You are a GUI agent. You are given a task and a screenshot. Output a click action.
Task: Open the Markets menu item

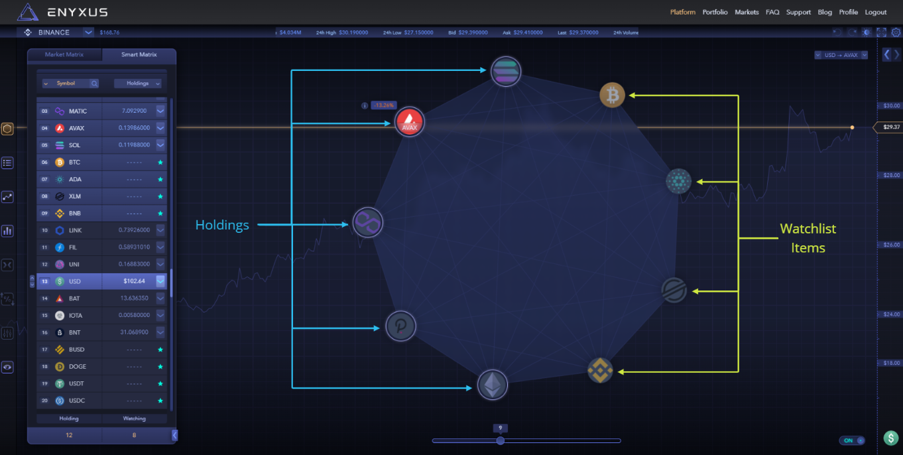[x=747, y=12]
